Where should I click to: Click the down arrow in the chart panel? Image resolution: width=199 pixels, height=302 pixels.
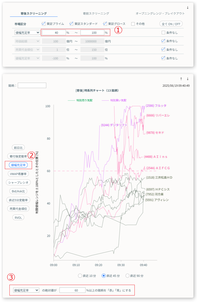(187, 79)
